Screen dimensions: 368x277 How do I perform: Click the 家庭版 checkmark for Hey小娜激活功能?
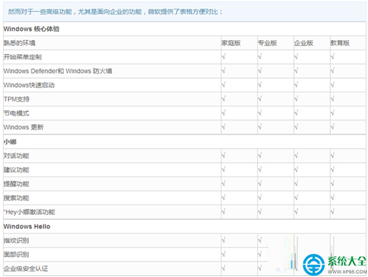[223, 212]
